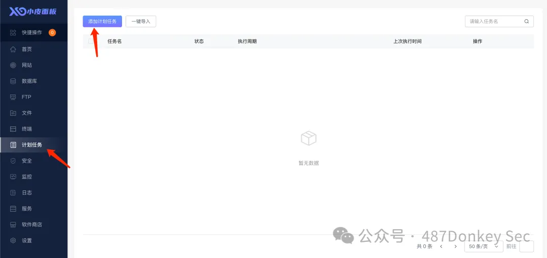Launch 终端 using its terminal icon

pyautogui.click(x=13, y=129)
